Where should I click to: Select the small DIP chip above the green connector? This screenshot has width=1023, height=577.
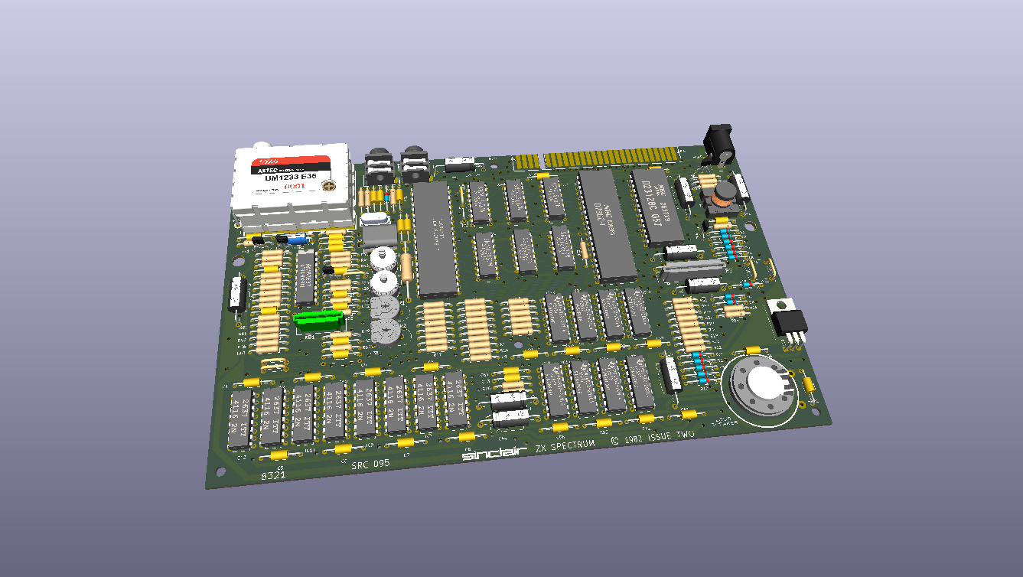[x=305, y=276]
